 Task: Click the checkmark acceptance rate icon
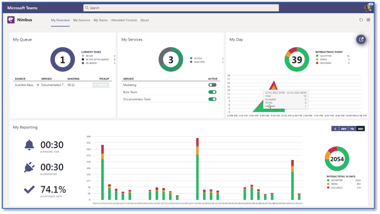click(29, 189)
